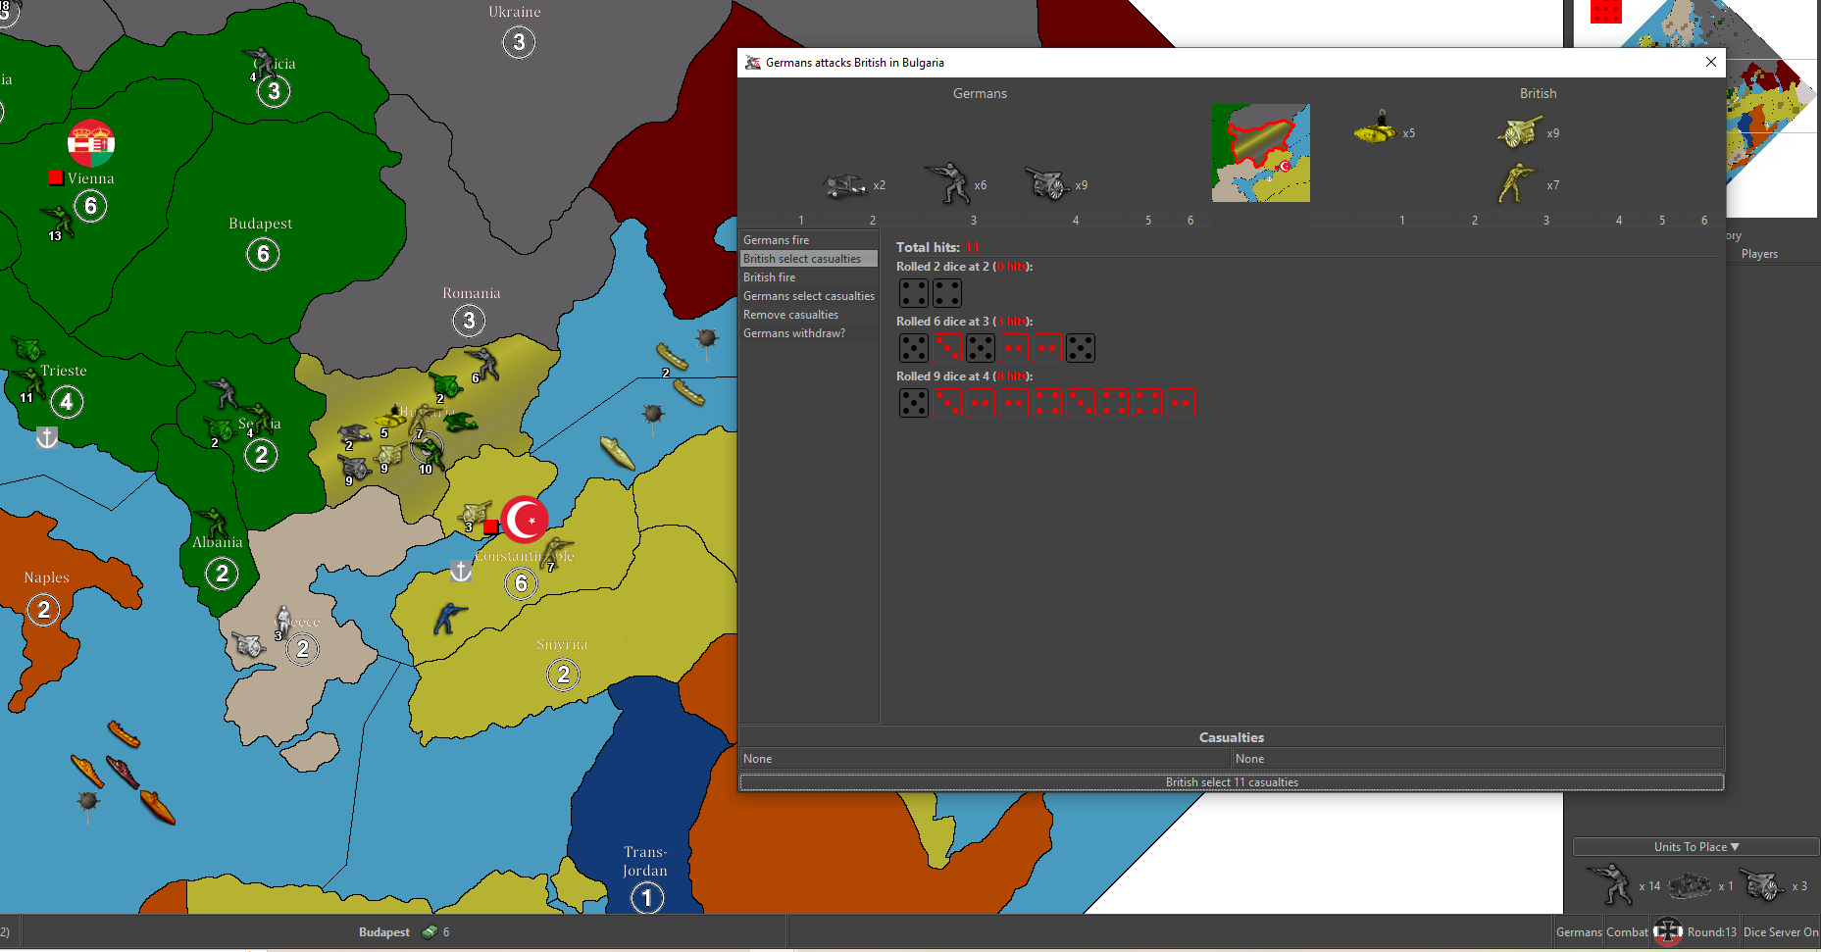Viewport: 1821px width, 952px height.
Task: Click the anchor icon below Trieste
Action: [47, 437]
